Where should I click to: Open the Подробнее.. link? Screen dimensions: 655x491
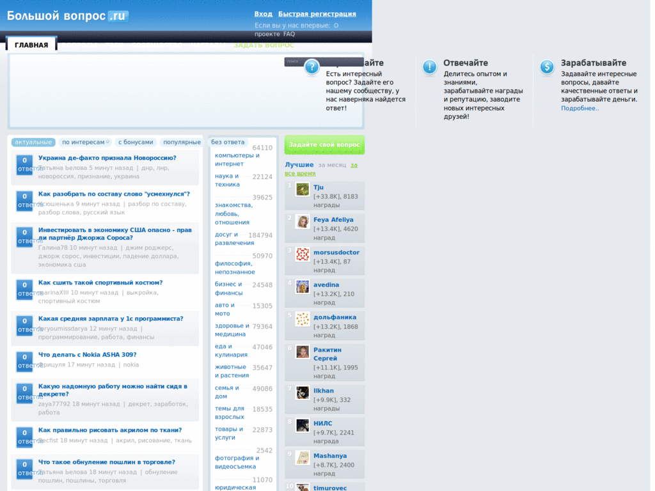(x=580, y=109)
